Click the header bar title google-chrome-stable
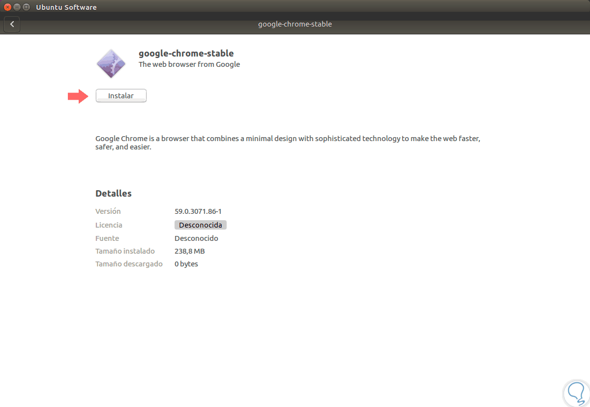590x407 pixels. 295,24
